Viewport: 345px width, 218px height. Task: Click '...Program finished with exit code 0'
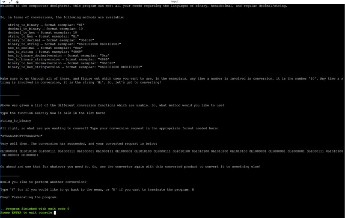point(35,209)
